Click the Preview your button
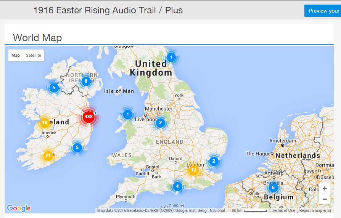This screenshot has width=341, height=218. (323, 11)
